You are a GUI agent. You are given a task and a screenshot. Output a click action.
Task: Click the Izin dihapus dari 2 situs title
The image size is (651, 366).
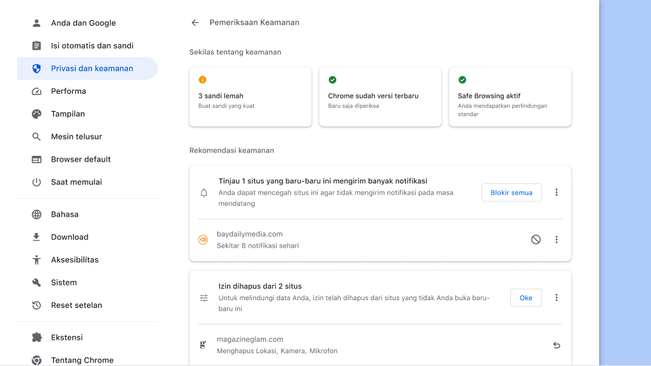pyautogui.click(x=260, y=286)
